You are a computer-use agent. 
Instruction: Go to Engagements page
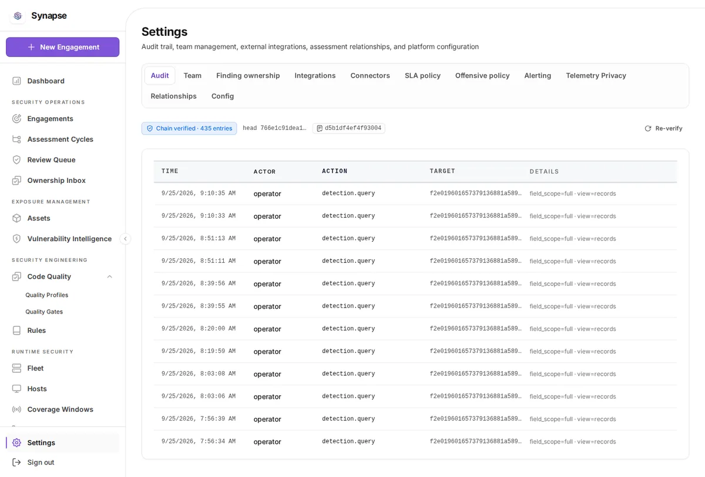[x=63, y=119]
